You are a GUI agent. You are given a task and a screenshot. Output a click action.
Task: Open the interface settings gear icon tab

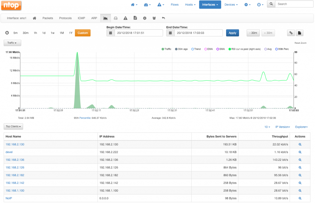click(x=145, y=18)
